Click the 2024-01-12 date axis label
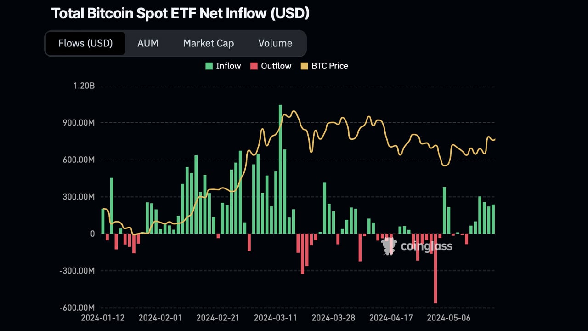The width and height of the screenshot is (588, 331). (x=103, y=318)
